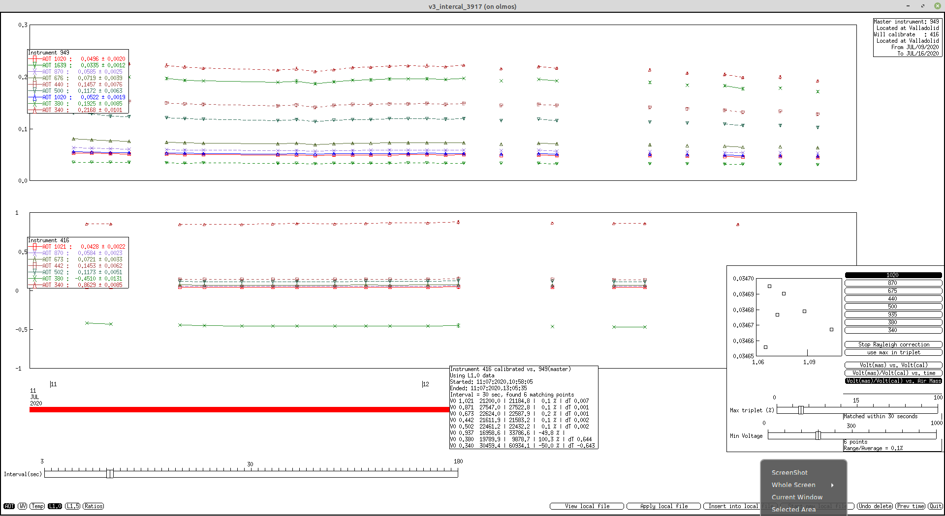Click Apply local file button
The height and width of the screenshot is (516, 945).
tap(663, 506)
